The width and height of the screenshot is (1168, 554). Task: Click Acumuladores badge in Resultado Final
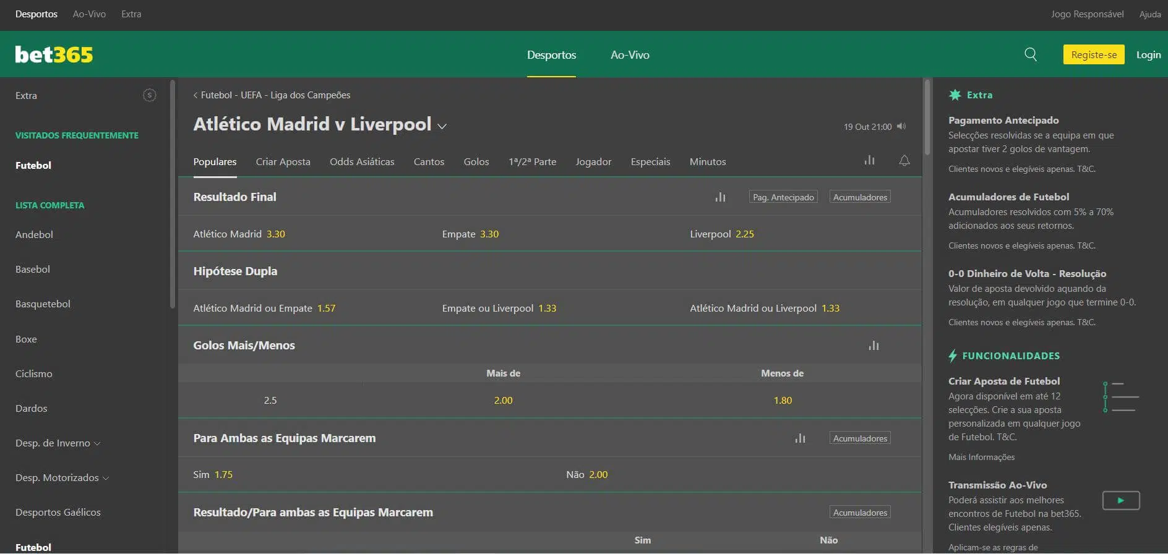click(860, 197)
